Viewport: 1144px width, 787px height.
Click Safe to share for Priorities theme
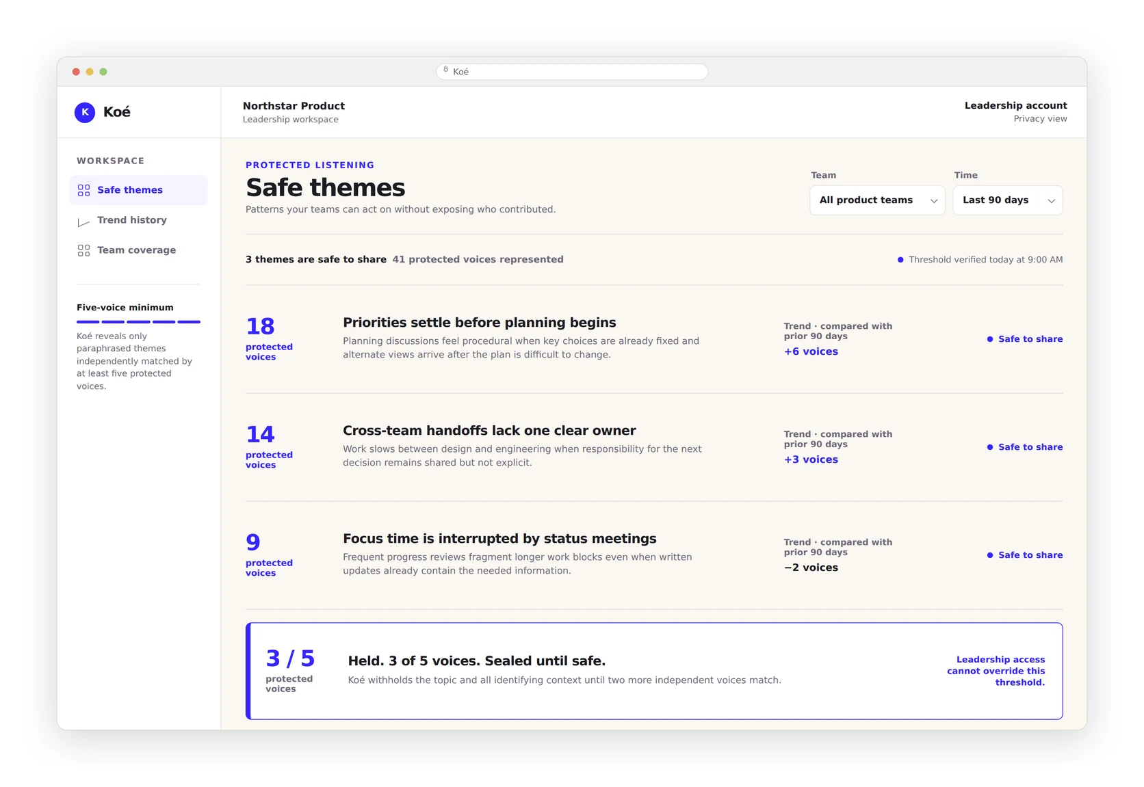[x=1024, y=339]
